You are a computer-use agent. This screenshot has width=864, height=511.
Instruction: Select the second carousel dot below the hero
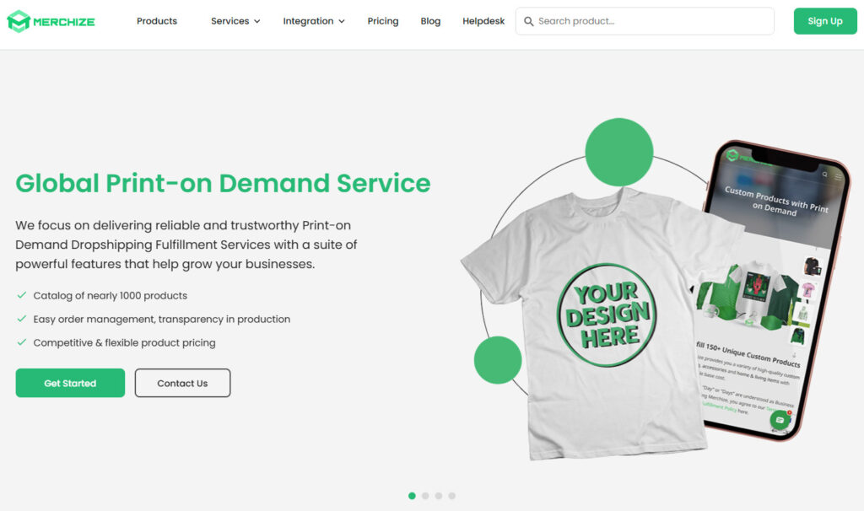click(x=425, y=497)
